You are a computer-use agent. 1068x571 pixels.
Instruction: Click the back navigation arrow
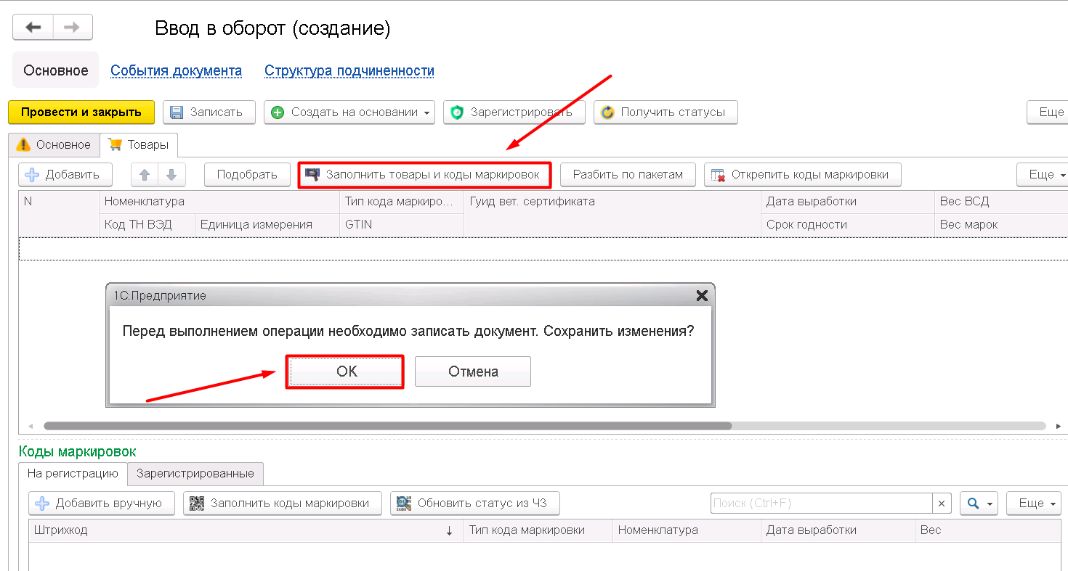pyautogui.click(x=33, y=28)
